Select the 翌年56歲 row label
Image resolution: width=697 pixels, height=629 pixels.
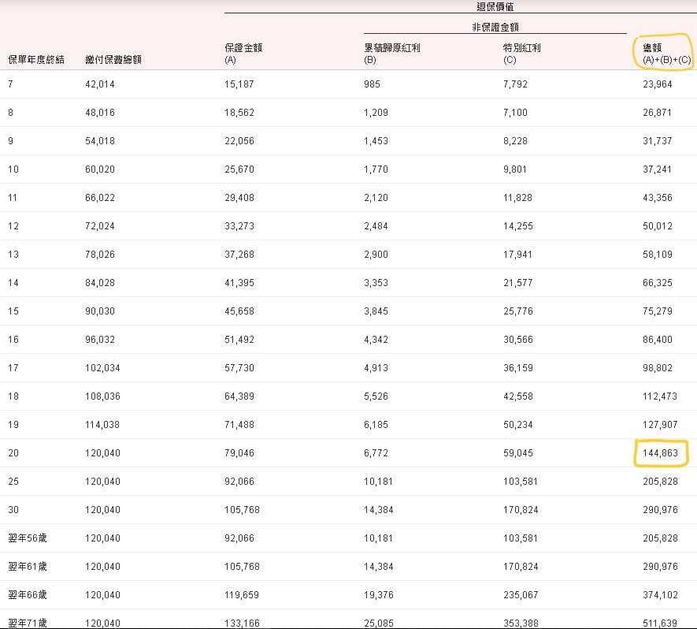click(x=28, y=538)
